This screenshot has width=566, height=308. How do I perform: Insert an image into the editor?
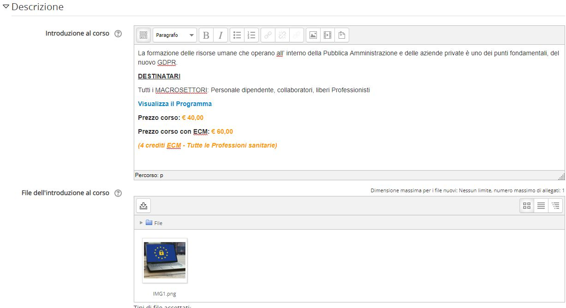pyautogui.click(x=313, y=35)
